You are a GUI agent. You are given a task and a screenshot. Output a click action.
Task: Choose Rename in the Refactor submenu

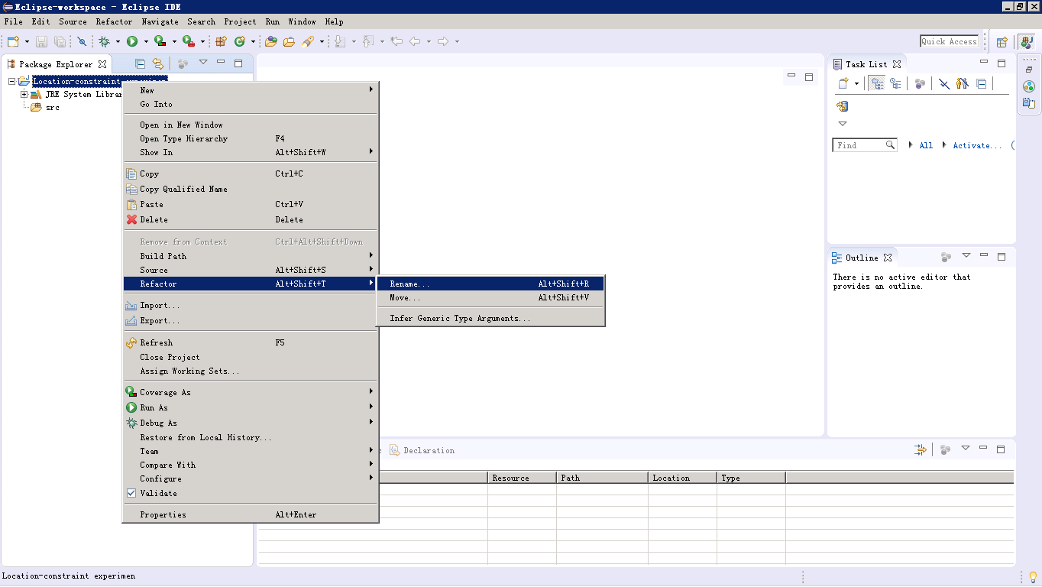pyautogui.click(x=490, y=284)
